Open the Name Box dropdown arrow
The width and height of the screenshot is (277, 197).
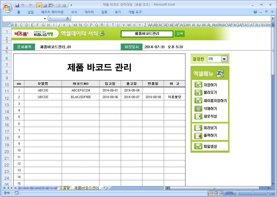click(x=45, y=18)
